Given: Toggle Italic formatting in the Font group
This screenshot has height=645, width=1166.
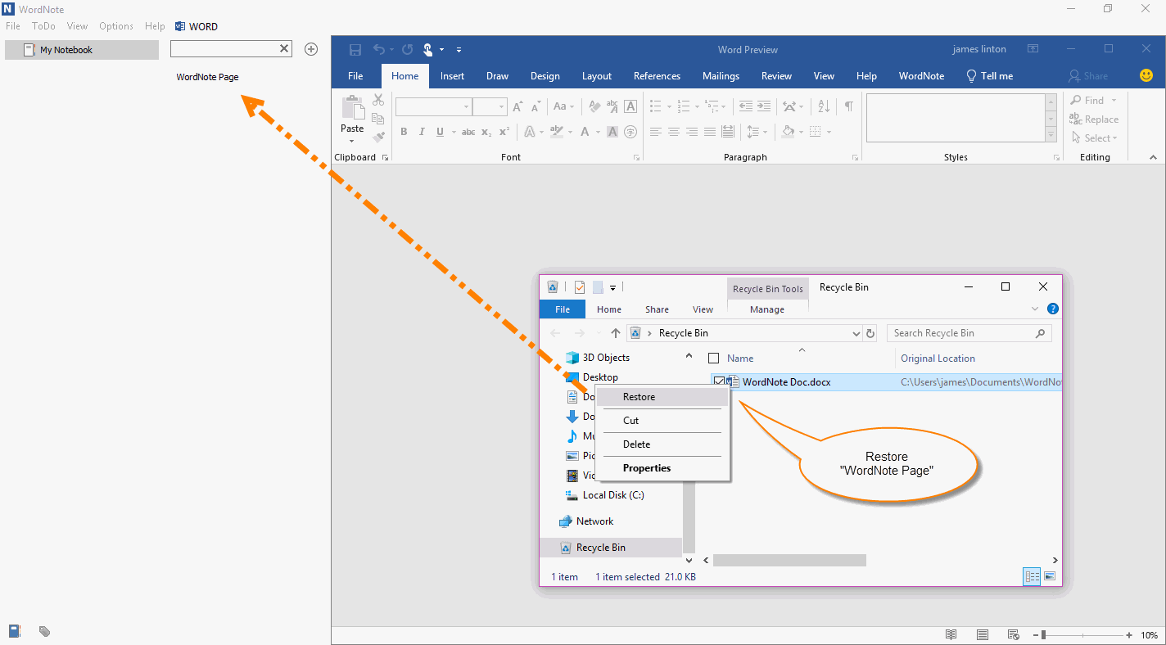Looking at the screenshot, I should coord(422,132).
